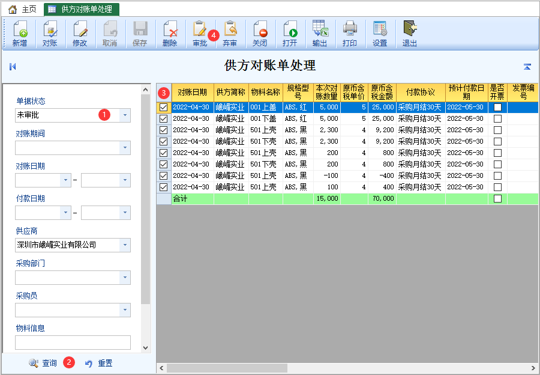Click the 新增 (Add) toolbar icon
Image resolution: width=540 pixels, height=375 pixels.
pos(20,34)
